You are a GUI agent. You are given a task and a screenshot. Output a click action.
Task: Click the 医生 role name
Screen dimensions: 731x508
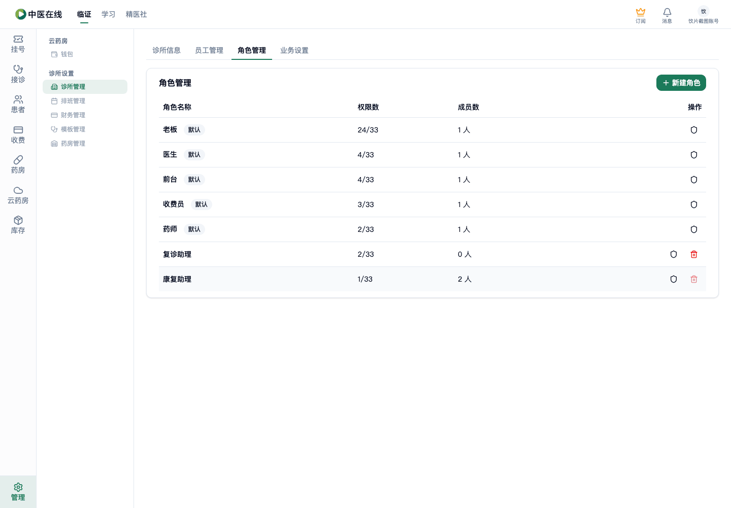[x=170, y=155]
